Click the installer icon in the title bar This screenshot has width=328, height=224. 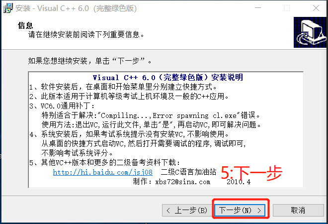(8, 8)
